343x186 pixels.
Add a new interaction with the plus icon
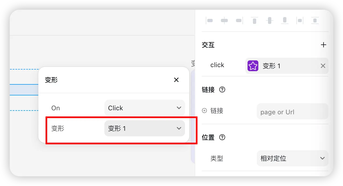coord(323,45)
